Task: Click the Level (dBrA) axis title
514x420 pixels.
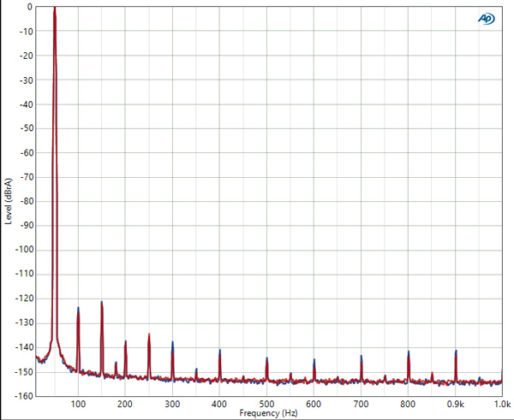Action: click(9, 201)
